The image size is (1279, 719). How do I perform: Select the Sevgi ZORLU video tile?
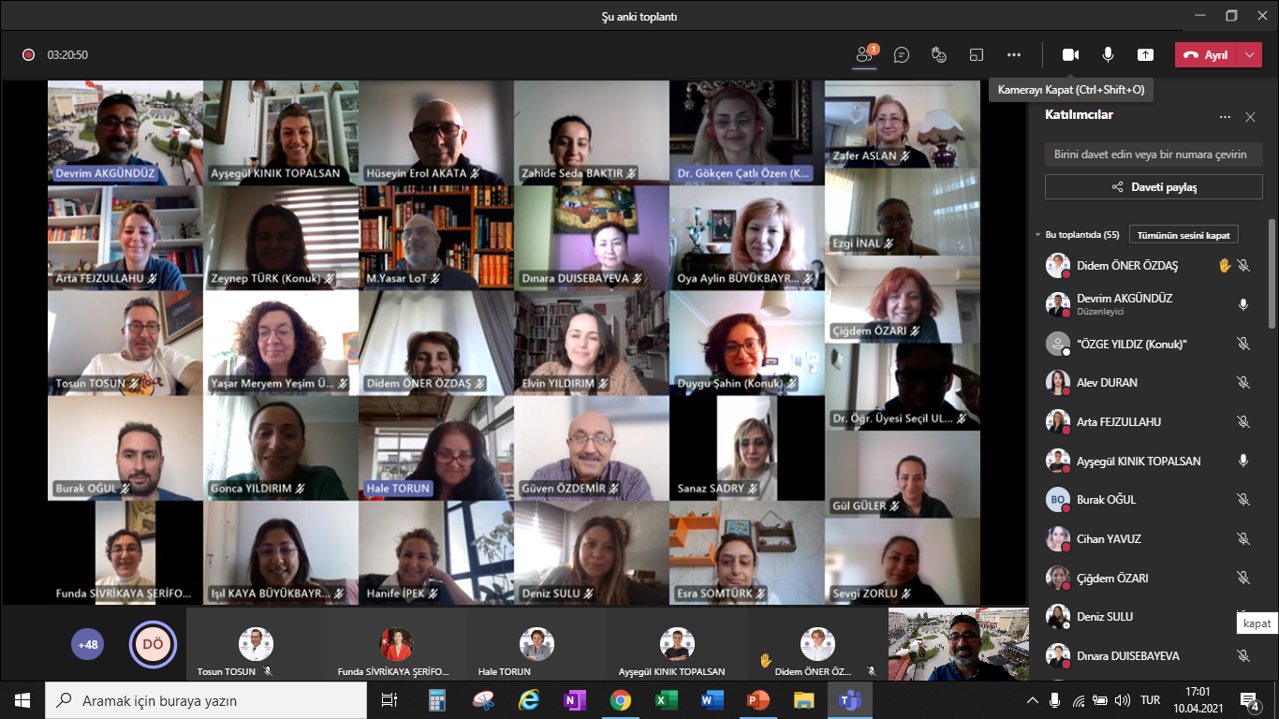(903, 562)
